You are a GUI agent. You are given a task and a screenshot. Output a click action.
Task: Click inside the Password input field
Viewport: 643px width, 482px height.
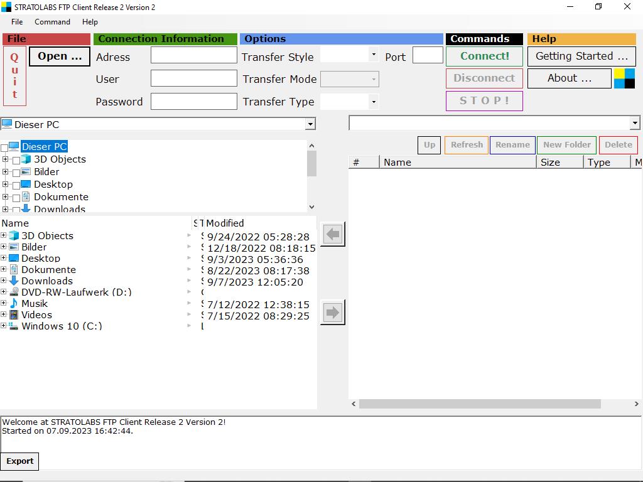pyautogui.click(x=194, y=101)
